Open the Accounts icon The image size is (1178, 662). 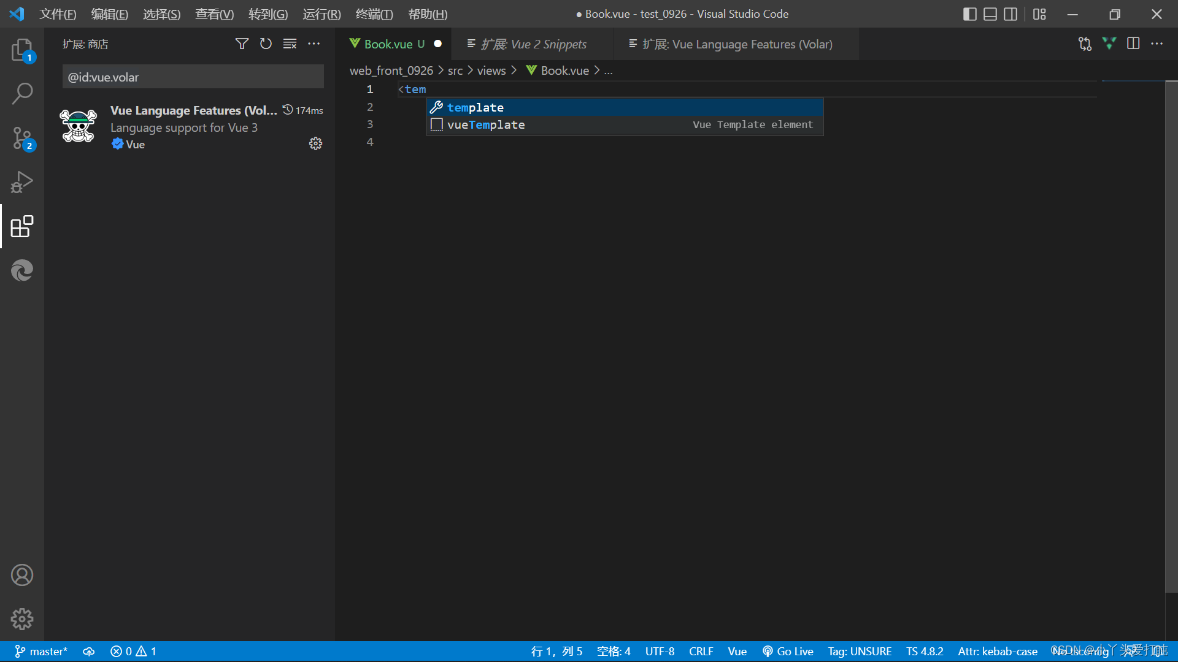[22, 575]
